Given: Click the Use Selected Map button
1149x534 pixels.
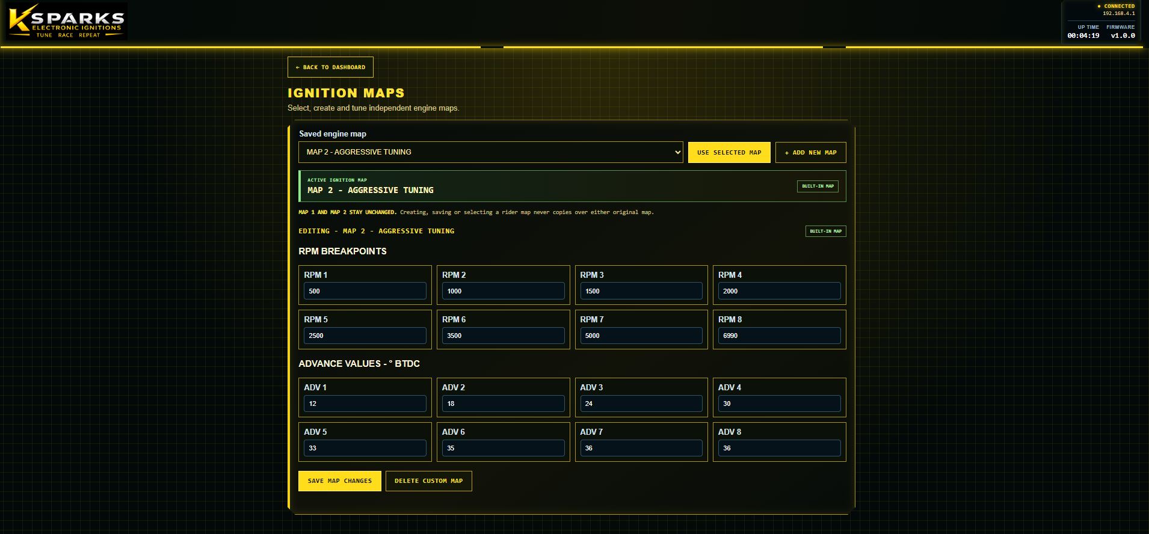Looking at the screenshot, I should 729,153.
